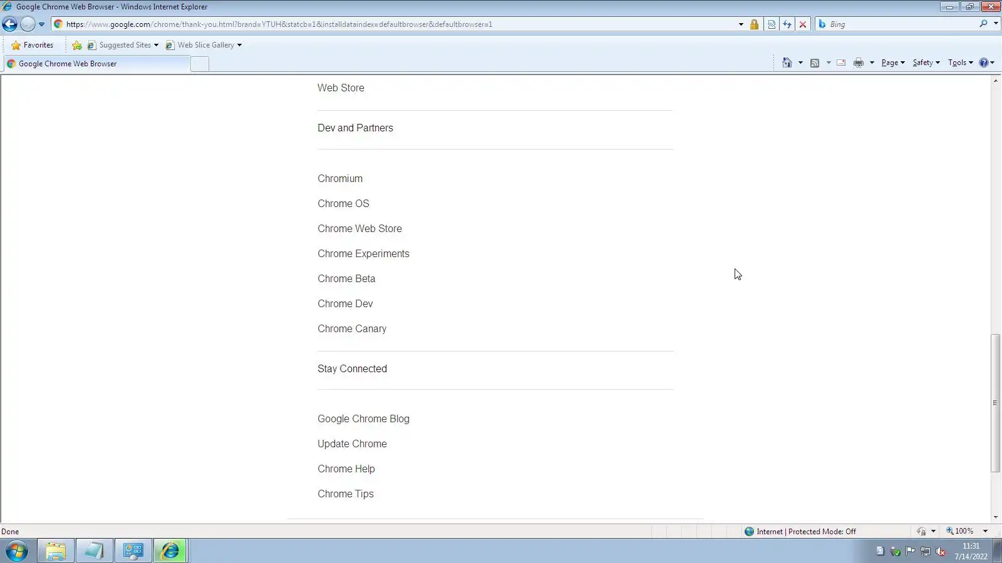The width and height of the screenshot is (1002, 563).
Task: Click the Add to Favorites Bar icon
Action: click(x=77, y=45)
